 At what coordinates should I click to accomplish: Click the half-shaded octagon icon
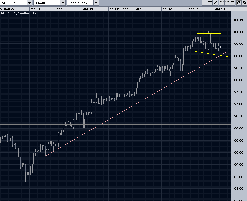coord(239,3)
